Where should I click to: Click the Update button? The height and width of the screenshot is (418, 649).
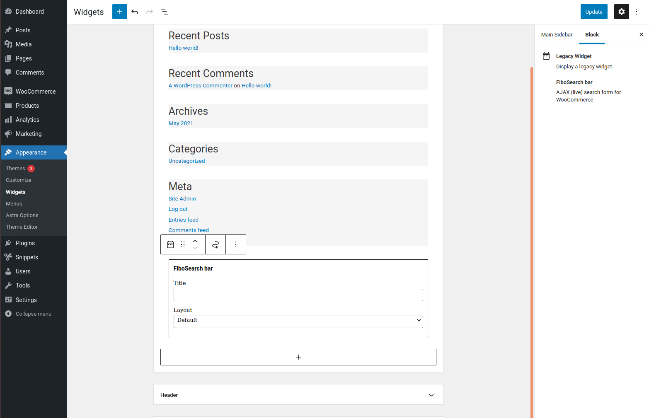point(594,12)
